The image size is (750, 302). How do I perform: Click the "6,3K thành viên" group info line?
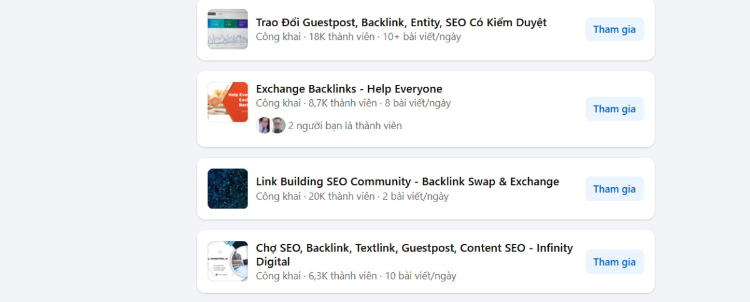342,276
